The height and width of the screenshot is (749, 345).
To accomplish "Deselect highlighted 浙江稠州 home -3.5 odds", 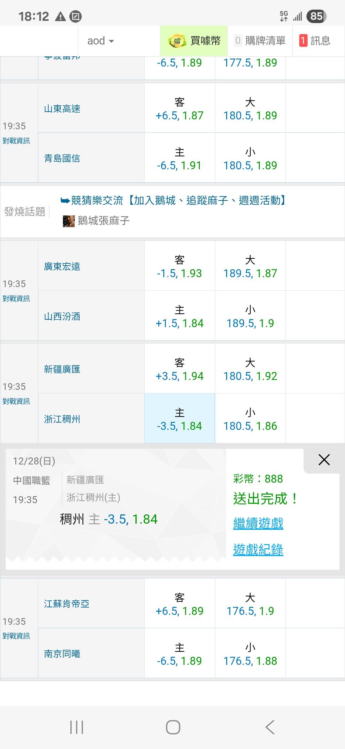I will tap(180, 420).
